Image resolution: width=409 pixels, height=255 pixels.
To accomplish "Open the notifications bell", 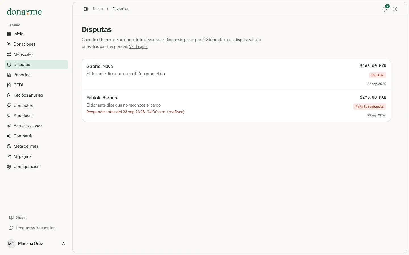I will point(385,9).
